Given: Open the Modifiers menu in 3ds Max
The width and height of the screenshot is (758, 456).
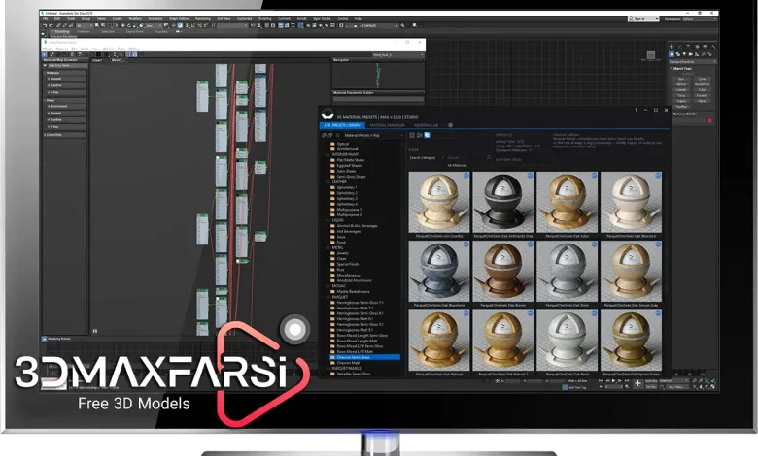Looking at the screenshot, I should [x=135, y=18].
